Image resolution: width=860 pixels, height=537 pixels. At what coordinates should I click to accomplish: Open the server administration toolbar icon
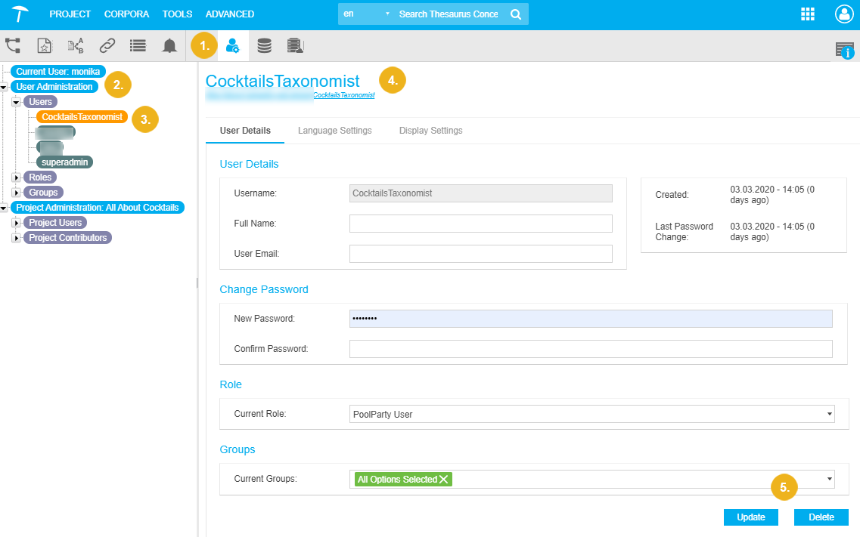[296, 45]
